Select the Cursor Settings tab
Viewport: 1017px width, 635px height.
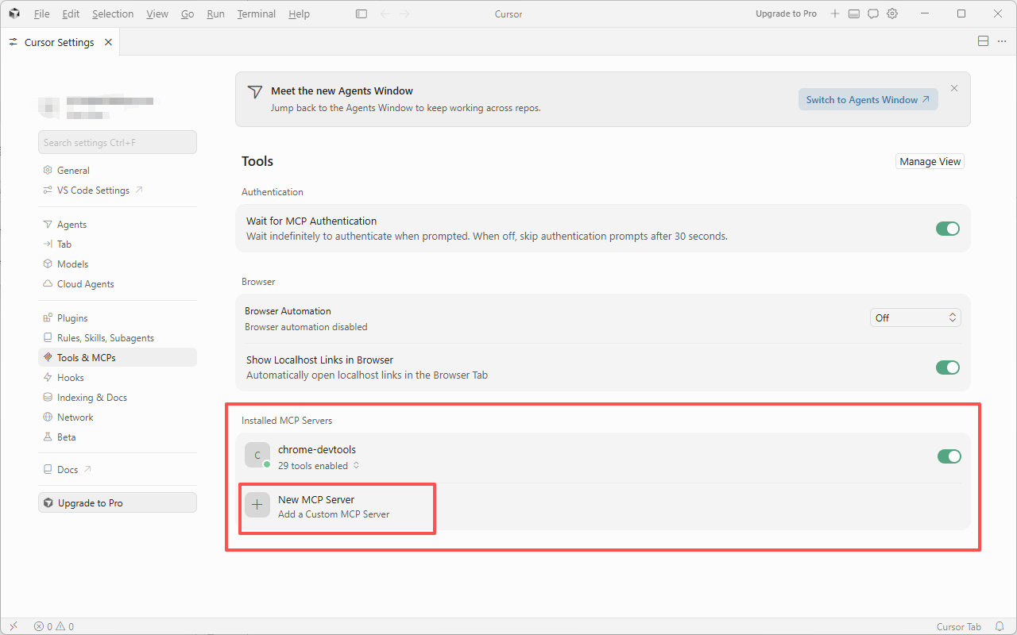60,42
